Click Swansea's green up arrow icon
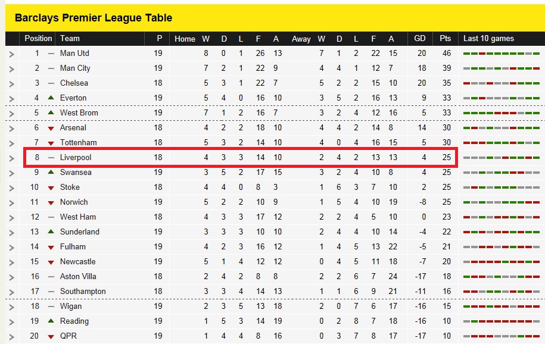The height and width of the screenshot is (344, 545). tap(51, 172)
